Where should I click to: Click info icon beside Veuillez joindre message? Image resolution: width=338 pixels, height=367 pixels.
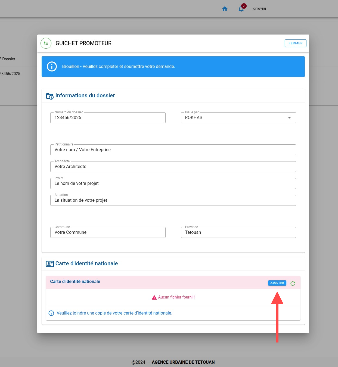[51, 313]
